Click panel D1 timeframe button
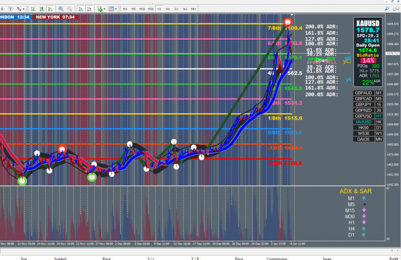 pos(379,128)
